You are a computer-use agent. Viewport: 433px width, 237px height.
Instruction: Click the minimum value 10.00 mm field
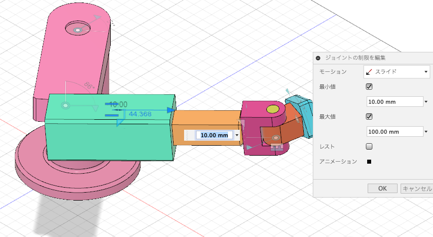click(395, 102)
